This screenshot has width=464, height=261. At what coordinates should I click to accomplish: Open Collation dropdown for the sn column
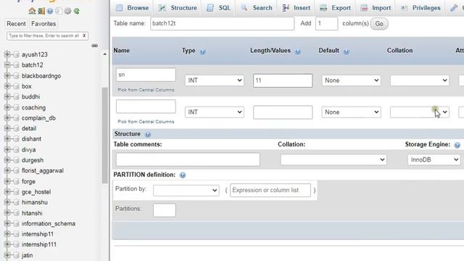pos(420,80)
